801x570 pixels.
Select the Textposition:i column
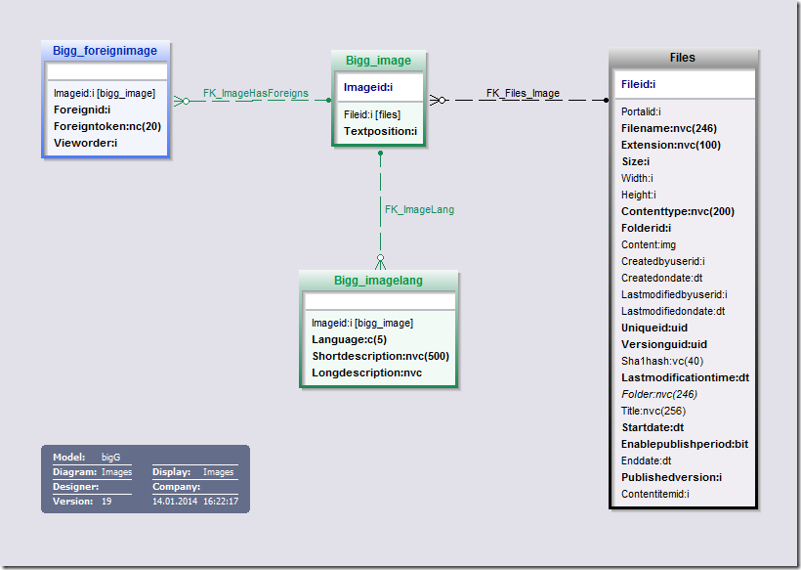point(381,131)
